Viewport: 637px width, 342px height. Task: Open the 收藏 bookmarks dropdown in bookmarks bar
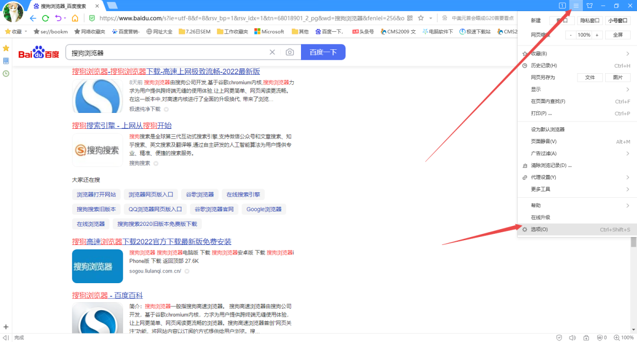point(16,31)
